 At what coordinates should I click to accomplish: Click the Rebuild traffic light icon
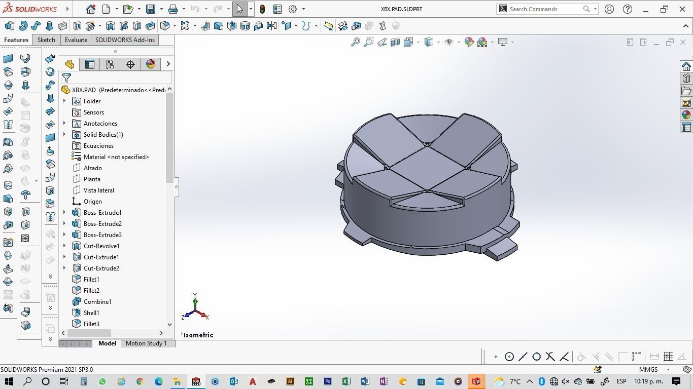tap(262, 9)
